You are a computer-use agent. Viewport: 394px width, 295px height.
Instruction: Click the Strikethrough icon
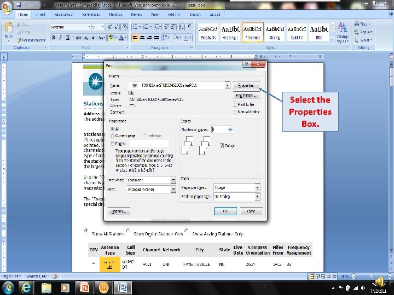79,38
